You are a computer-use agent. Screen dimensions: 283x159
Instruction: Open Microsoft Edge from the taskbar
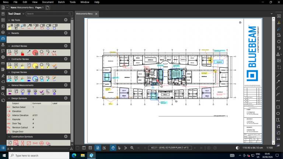74,155
